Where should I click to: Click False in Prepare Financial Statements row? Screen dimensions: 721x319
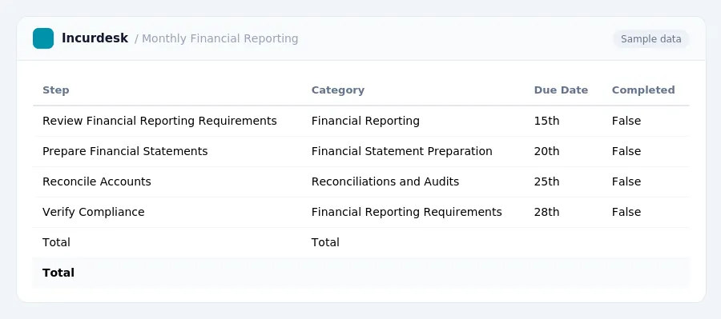[626, 151]
